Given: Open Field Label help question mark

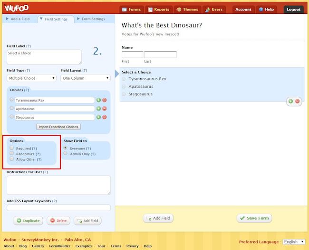Looking at the screenshot, I should tap(29, 46).
